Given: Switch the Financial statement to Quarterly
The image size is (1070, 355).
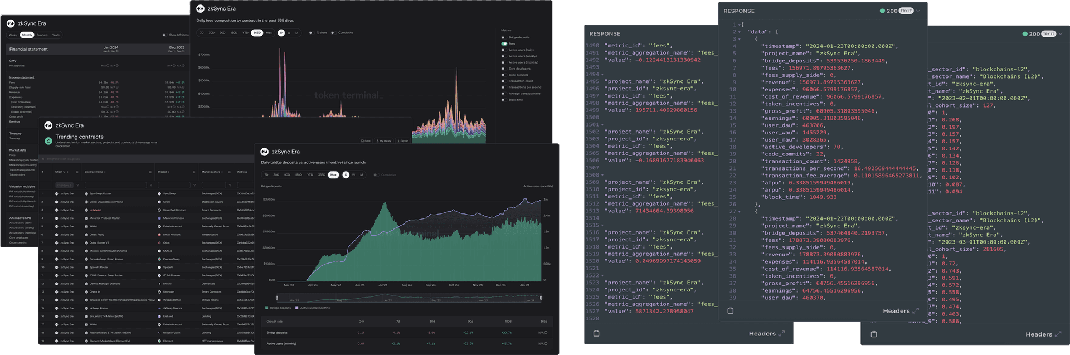Looking at the screenshot, I should tap(42, 35).
